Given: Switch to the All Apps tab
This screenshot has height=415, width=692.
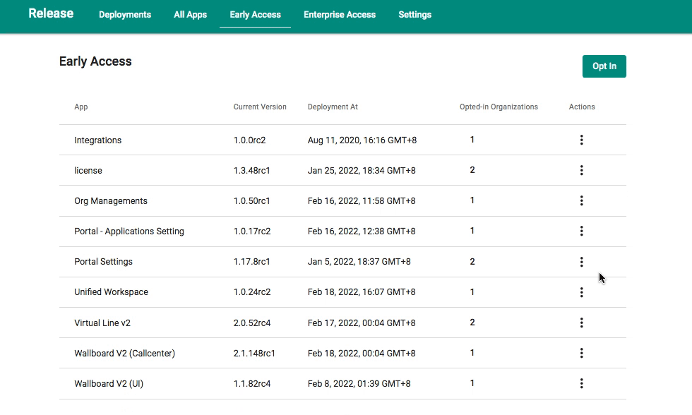Looking at the screenshot, I should (190, 15).
